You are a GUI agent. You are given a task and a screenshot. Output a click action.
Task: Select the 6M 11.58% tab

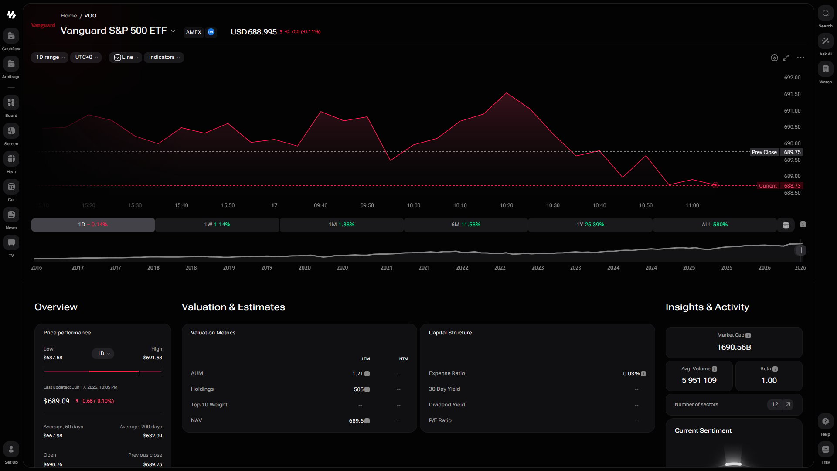(466, 225)
